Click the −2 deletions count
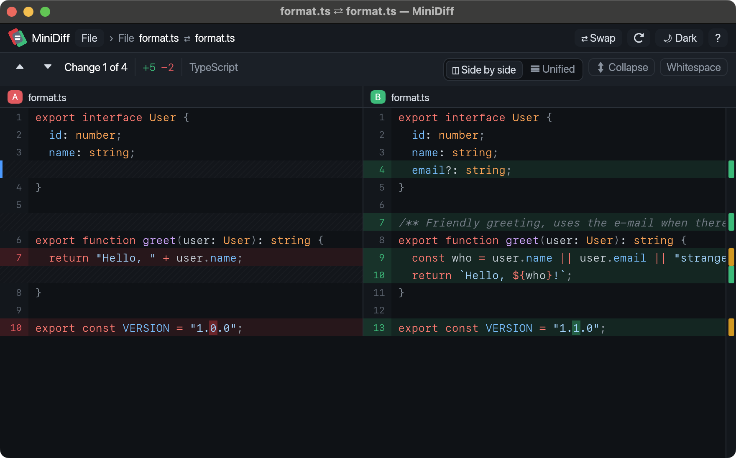The height and width of the screenshot is (458, 736). pos(168,68)
